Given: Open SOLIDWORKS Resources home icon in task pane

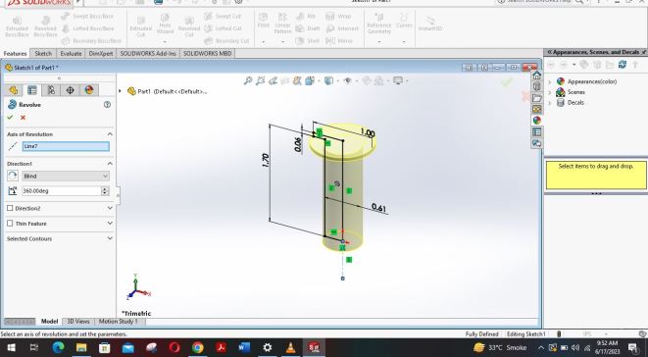Looking at the screenshot, I should 536,76.
